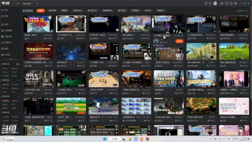Select the 海上狼人杀 filter tab
This screenshot has height=142, width=252.
coord(92,10)
